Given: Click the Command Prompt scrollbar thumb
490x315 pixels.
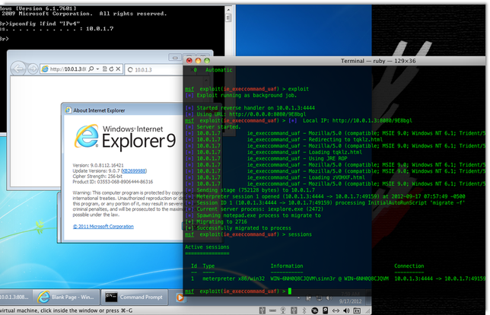Looking at the screenshot, I should [228, 18].
